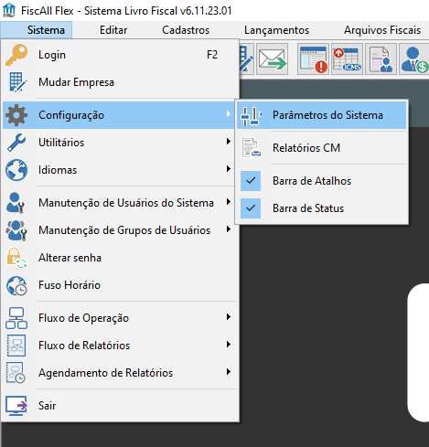Expand Agendamento de Relatórios submenu arrow
Screen dimensions: 429x447
click(x=229, y=372)
